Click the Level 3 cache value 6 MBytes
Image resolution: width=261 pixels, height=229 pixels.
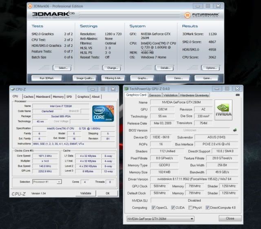(x=88, y=171)
